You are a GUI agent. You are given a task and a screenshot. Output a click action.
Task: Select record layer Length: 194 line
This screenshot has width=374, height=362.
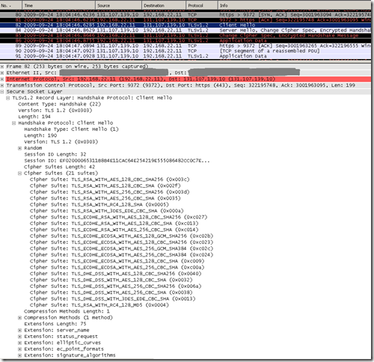point(34,117)
